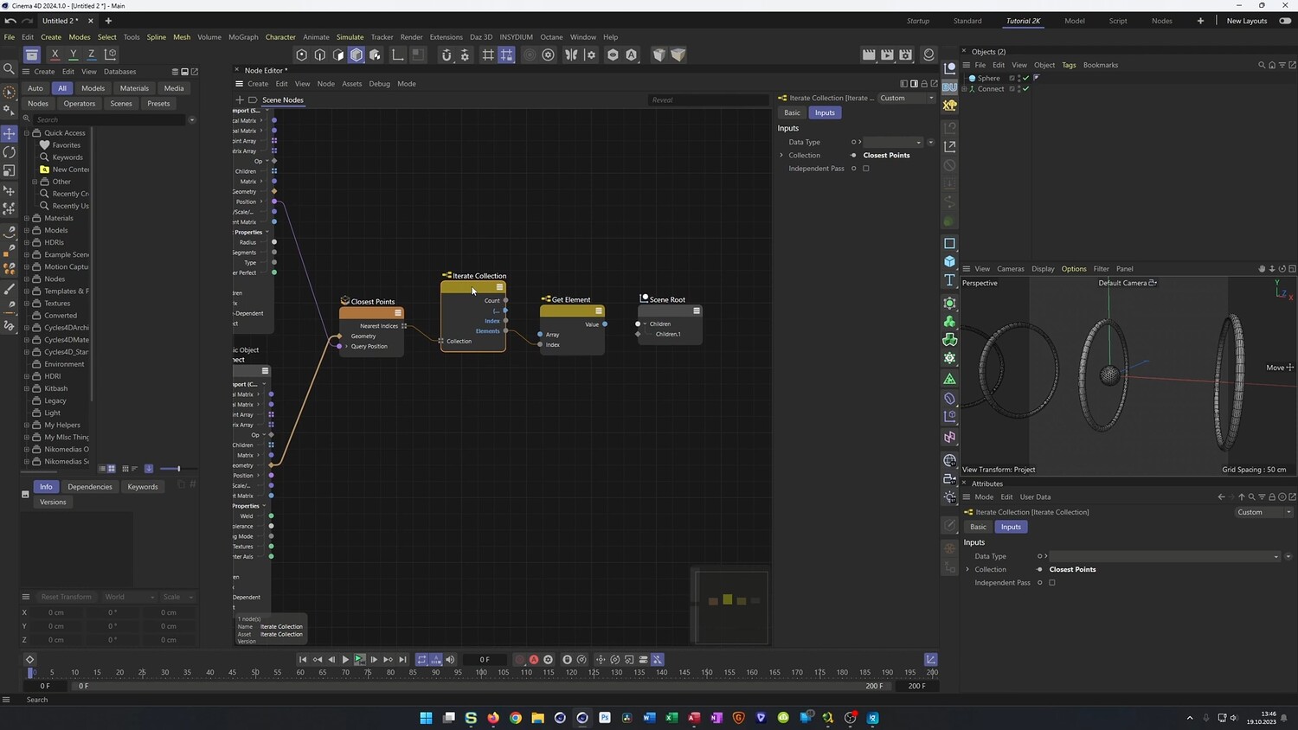This screenshot has width=1298, height=730.
Task: Click the home icon in Objects manager
Action: (1272, 65)
